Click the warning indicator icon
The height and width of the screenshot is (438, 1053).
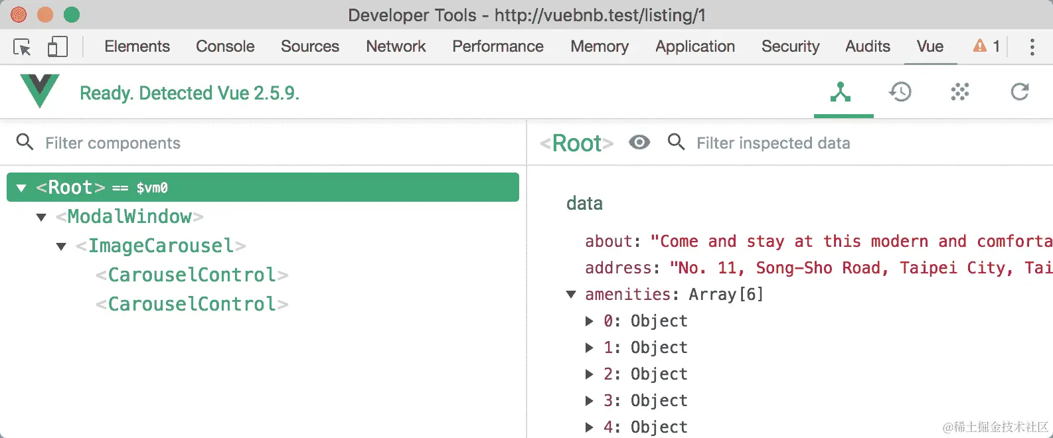point(980,46)
